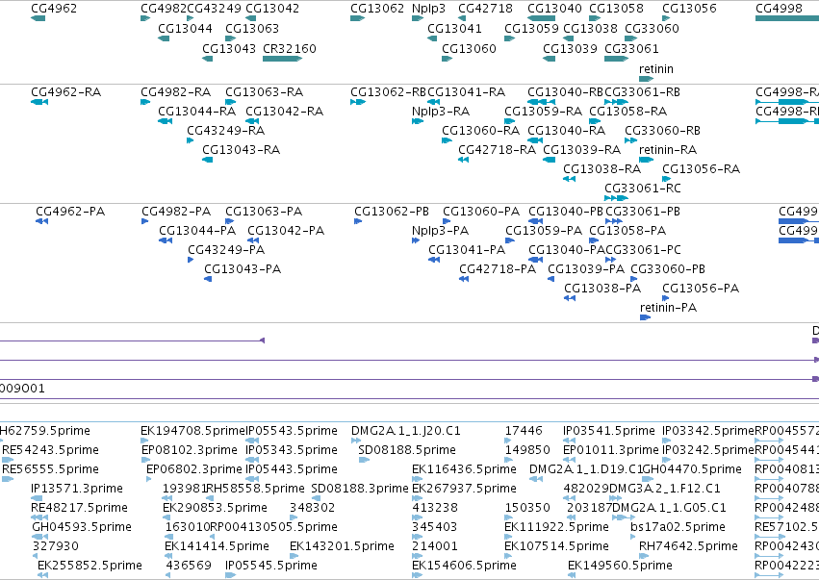Image resolution: width=819 pixels, height=580 pixels.
Task: Click the EK290853.5prime EST
Action: 215,508
